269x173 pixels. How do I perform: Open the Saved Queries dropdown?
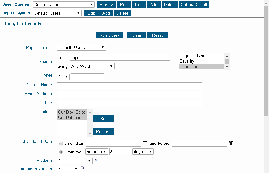coord(64,4)
